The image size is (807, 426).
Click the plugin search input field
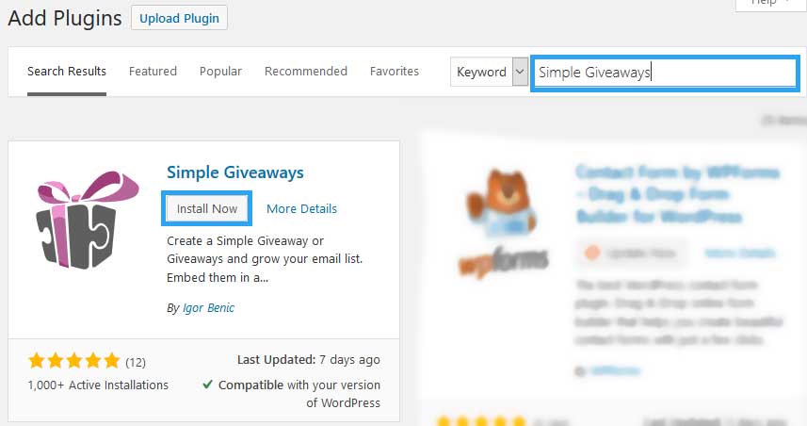665,73
